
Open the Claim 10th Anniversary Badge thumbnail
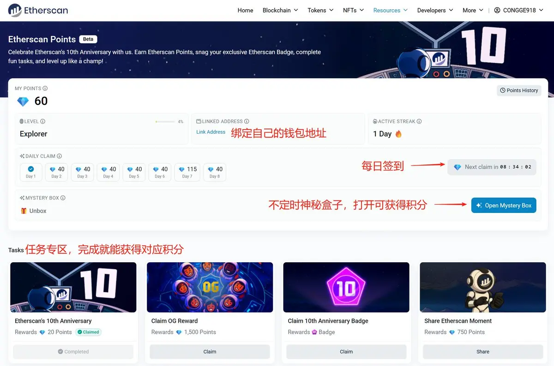[346, 287]
